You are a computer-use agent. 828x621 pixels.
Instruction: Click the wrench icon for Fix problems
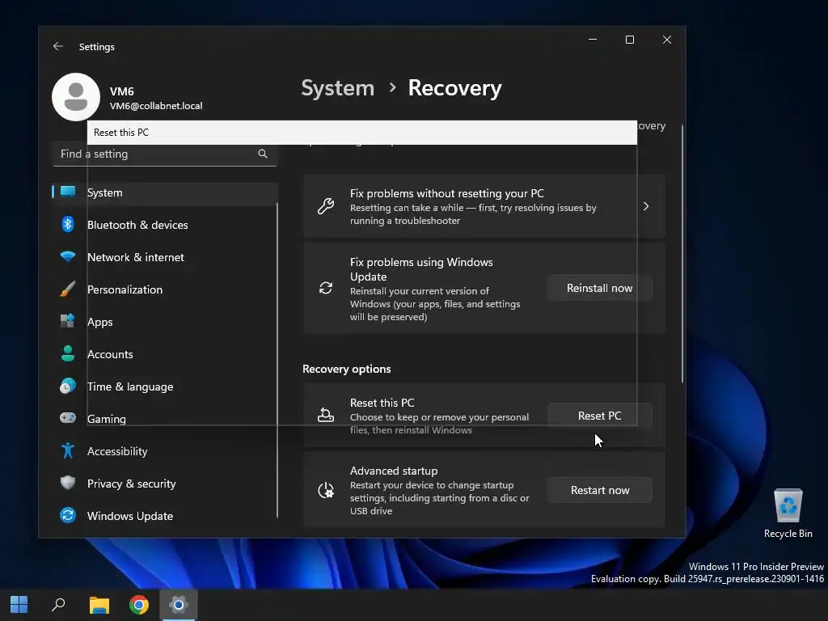coord(326,206)
